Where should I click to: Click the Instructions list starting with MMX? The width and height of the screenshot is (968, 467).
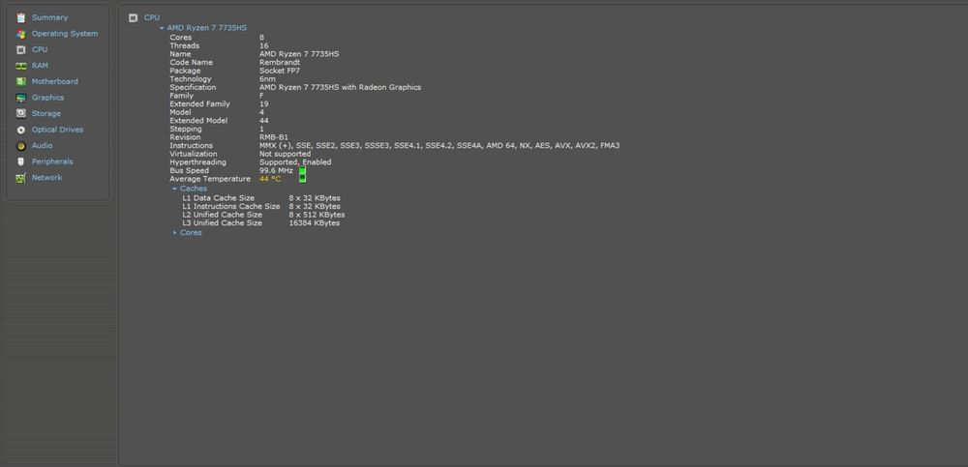pos(439,146)
